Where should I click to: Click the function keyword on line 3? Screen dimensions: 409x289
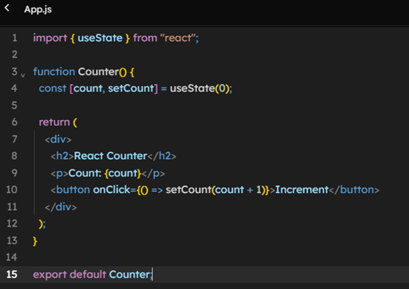[54, 71]
